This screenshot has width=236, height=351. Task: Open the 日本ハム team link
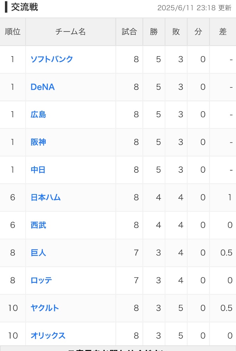[46, 197]
